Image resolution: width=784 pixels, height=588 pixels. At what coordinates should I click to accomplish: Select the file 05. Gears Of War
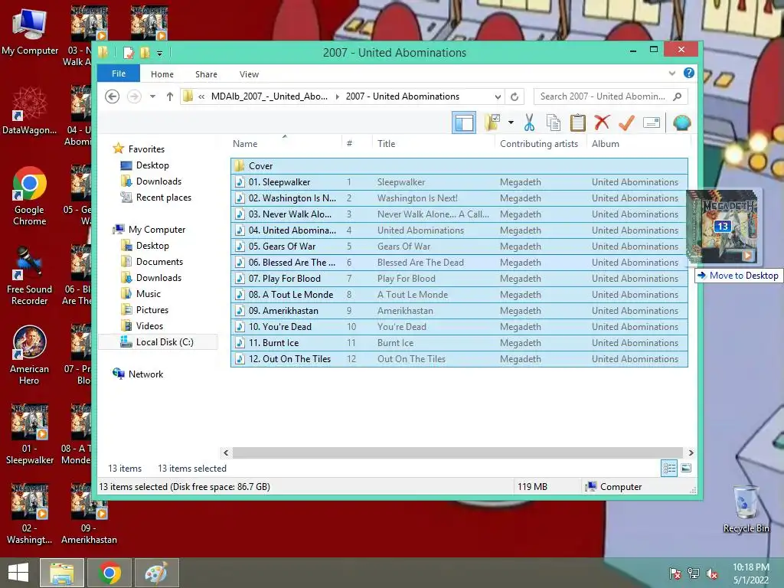point(459,246)
